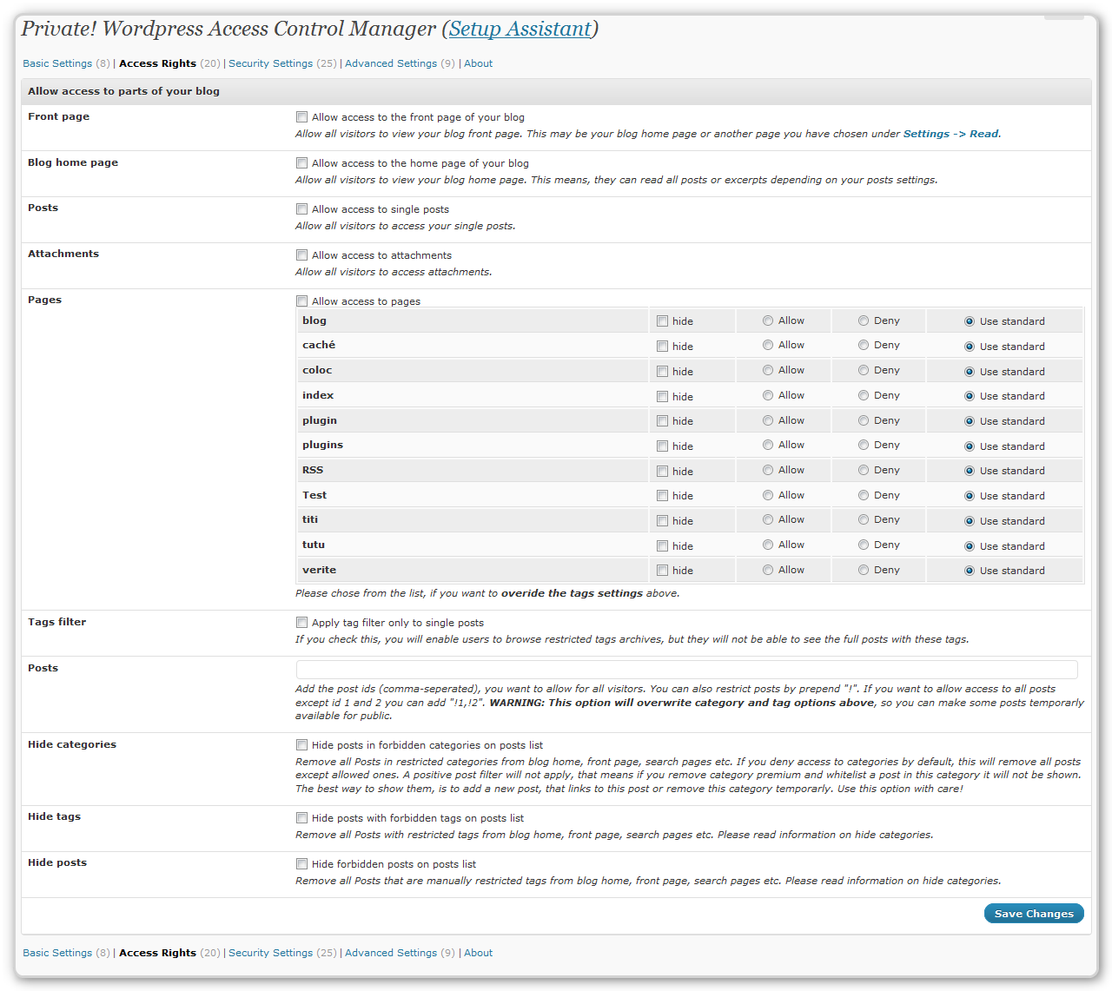The width and height of the screenshot is (1112, 991).
Task: Tick hide checkbox for blog page
Action: click(x=662, y=320)
